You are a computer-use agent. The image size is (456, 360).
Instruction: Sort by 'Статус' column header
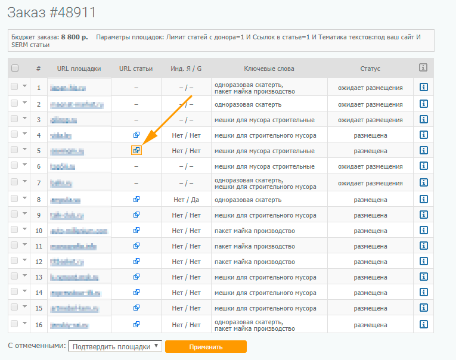[370, 69]
